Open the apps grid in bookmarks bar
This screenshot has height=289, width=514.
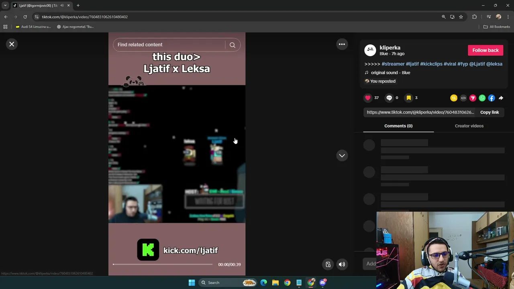pos(5,27)
